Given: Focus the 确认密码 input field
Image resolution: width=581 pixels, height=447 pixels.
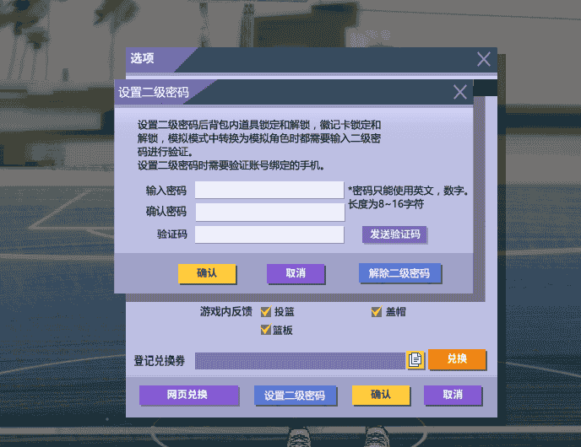Looking at the screenshot, I should click(270, 212).
